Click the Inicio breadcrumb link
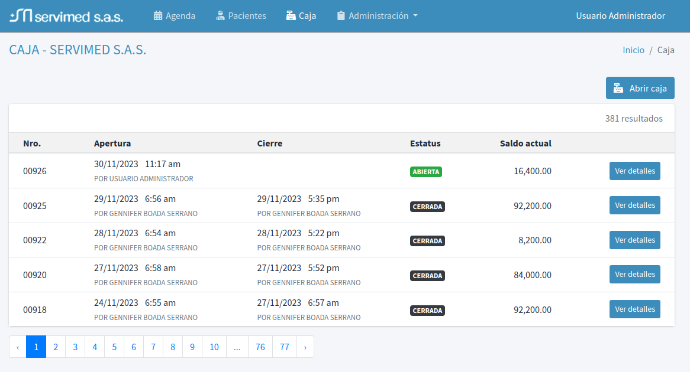Image resolution: width=690 pixels, height=372 pixels. pos(633,50)
